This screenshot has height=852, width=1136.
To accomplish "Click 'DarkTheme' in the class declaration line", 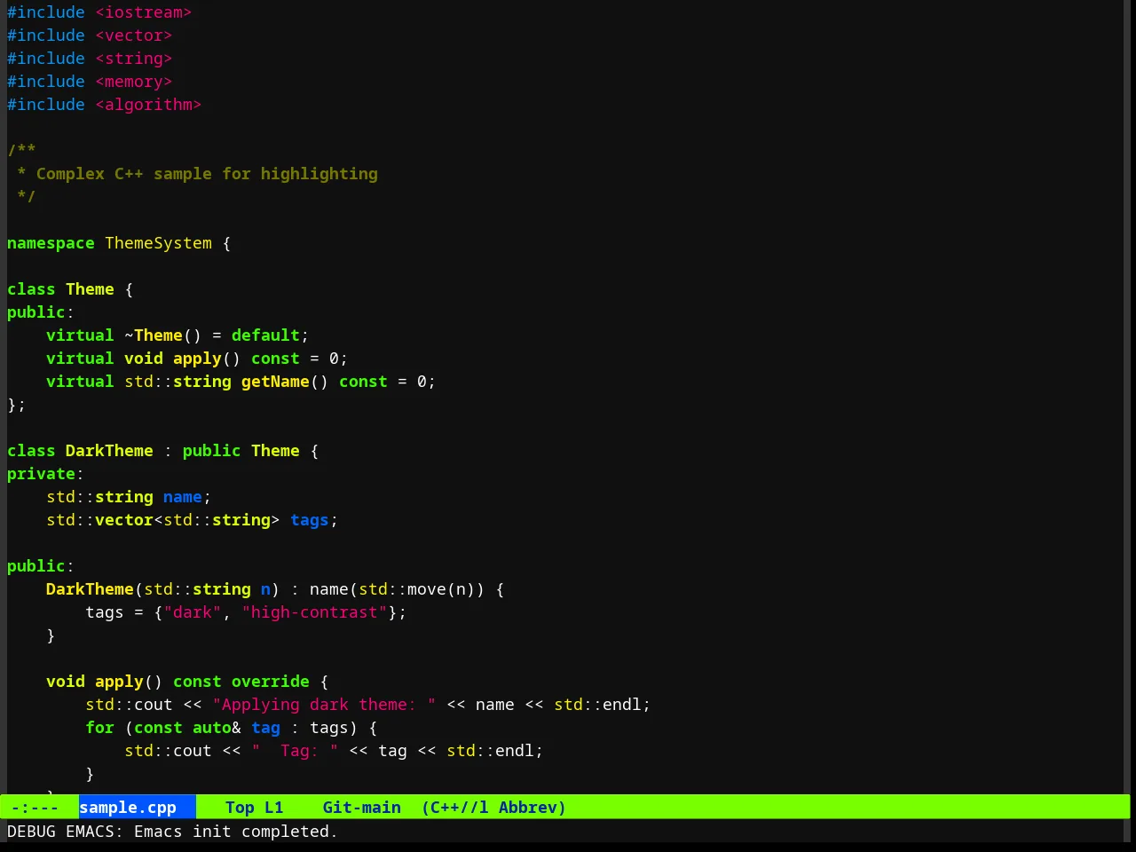I will click(109, 451).
